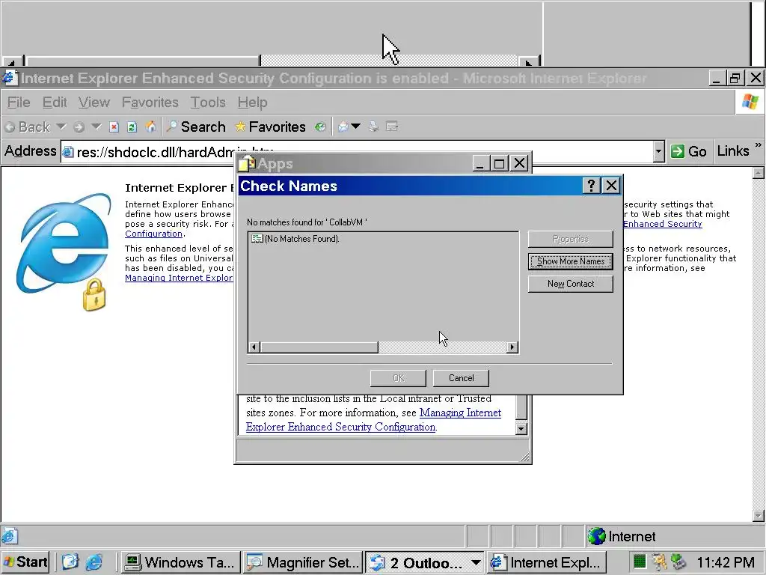Click the History icon in IE toolbar
The width and height of the screenshot is (766, 575).
tap(320, 127)
